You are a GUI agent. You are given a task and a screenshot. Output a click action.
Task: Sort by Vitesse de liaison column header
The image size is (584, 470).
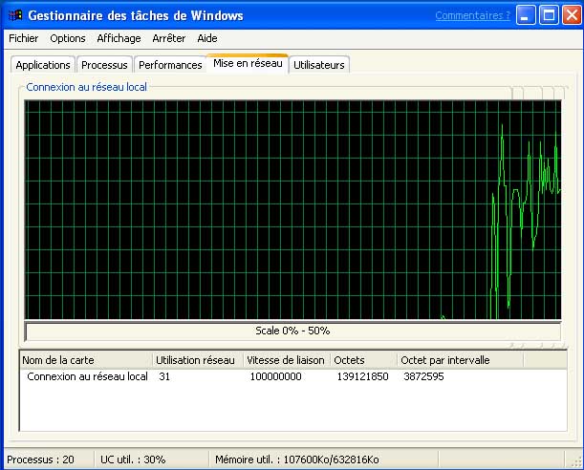[x=287, y=360]
